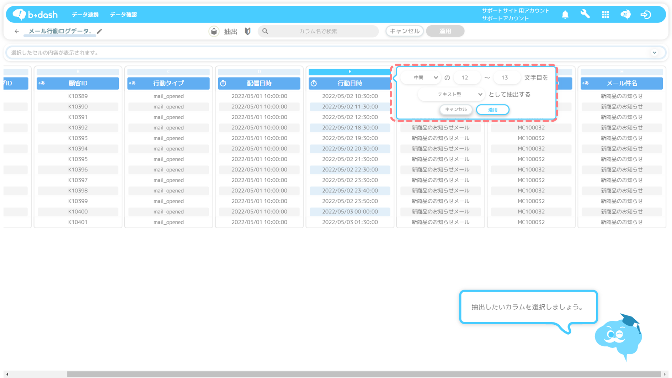This screenshot has height=378, width=672.
Task: Open the wrench settings icon
Action: click(585, 14)
